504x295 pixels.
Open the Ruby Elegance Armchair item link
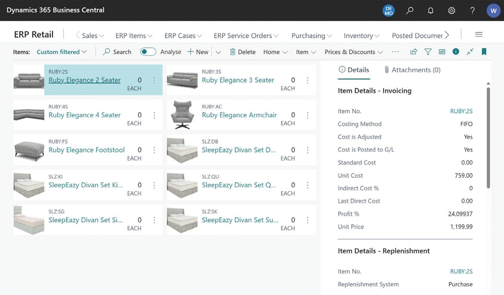point(239,115)
